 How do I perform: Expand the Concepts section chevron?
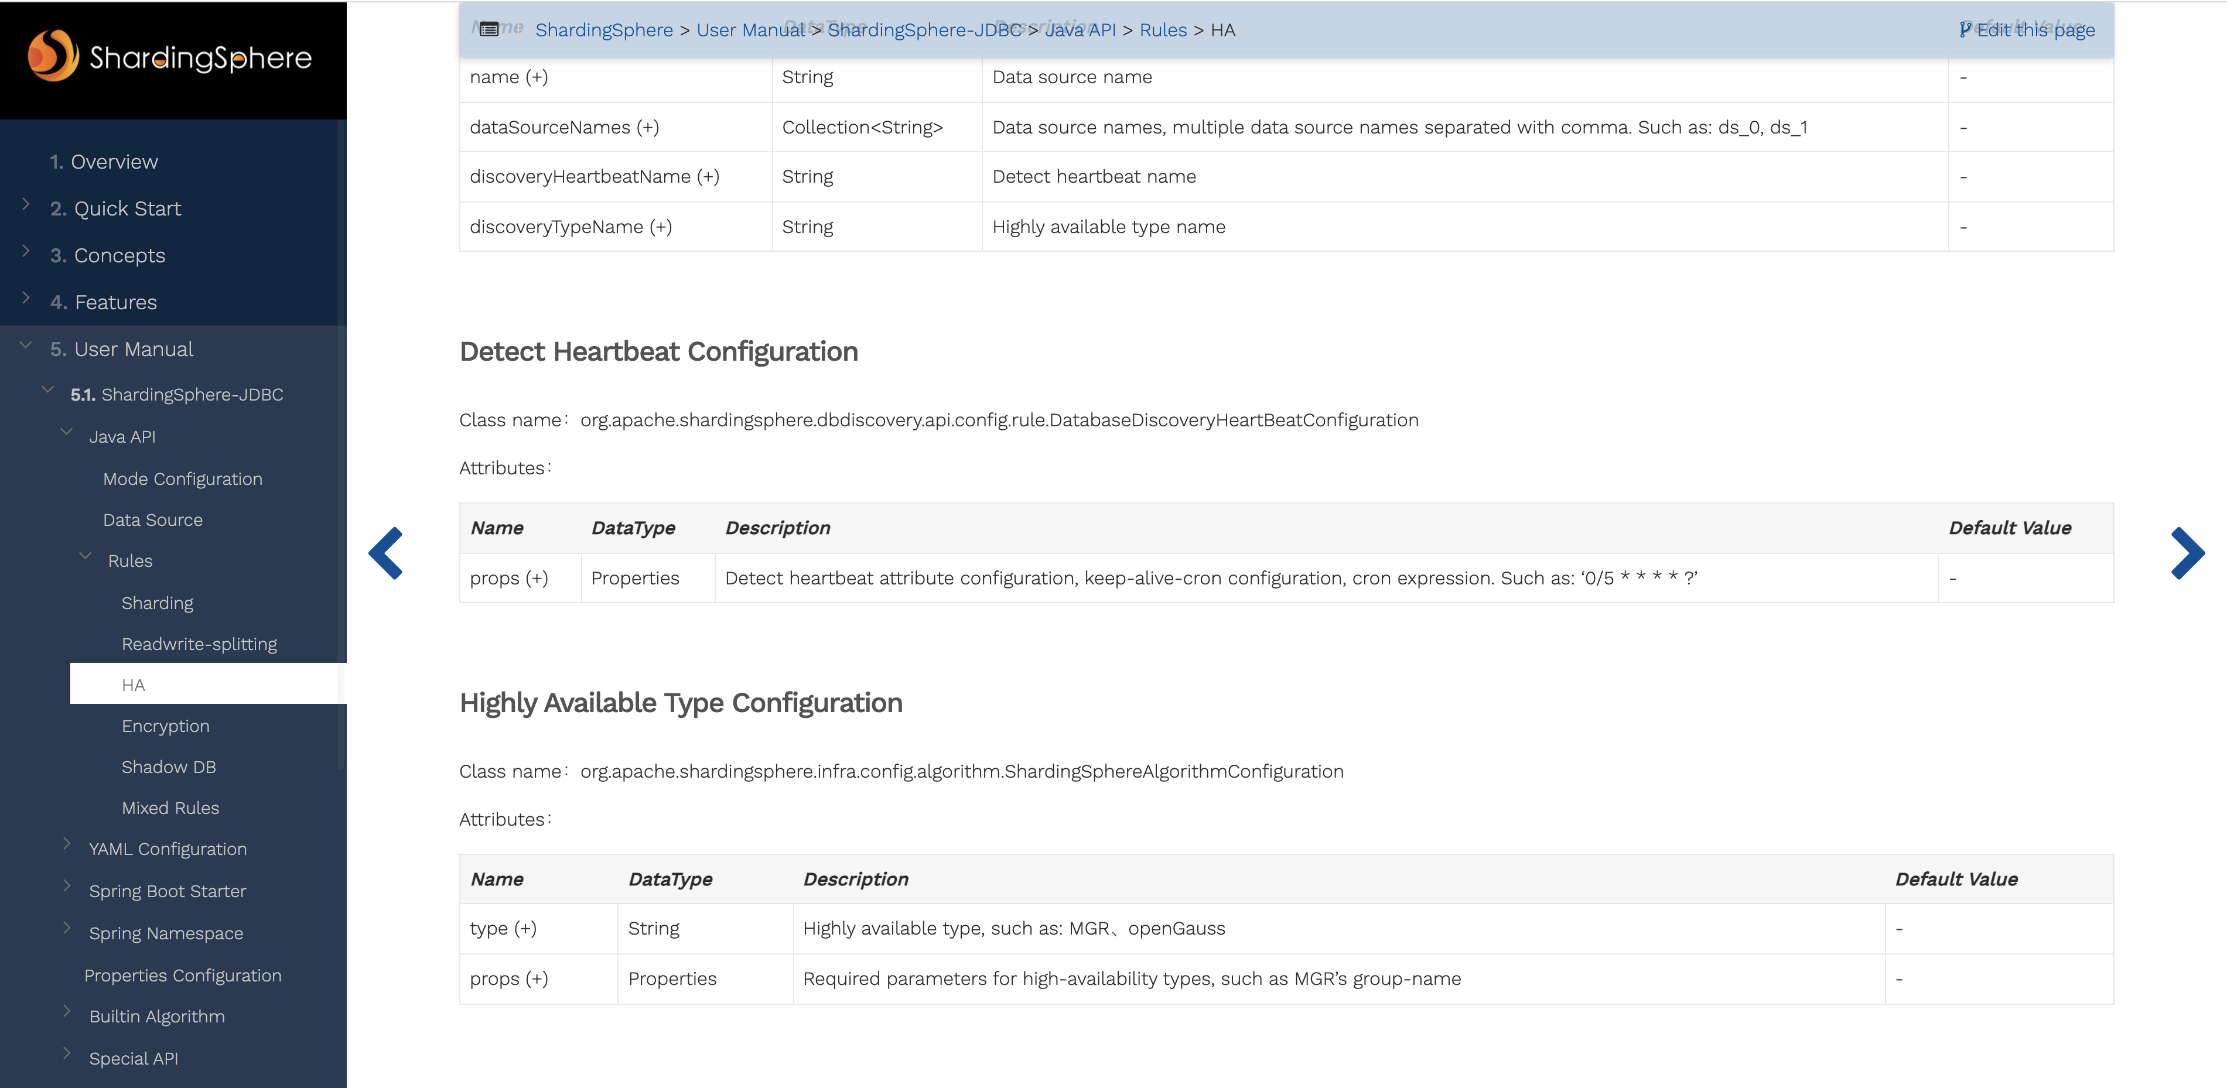tap(26, 251)
